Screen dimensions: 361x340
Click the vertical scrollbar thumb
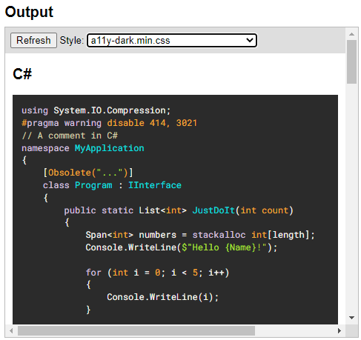click(351, 62)
